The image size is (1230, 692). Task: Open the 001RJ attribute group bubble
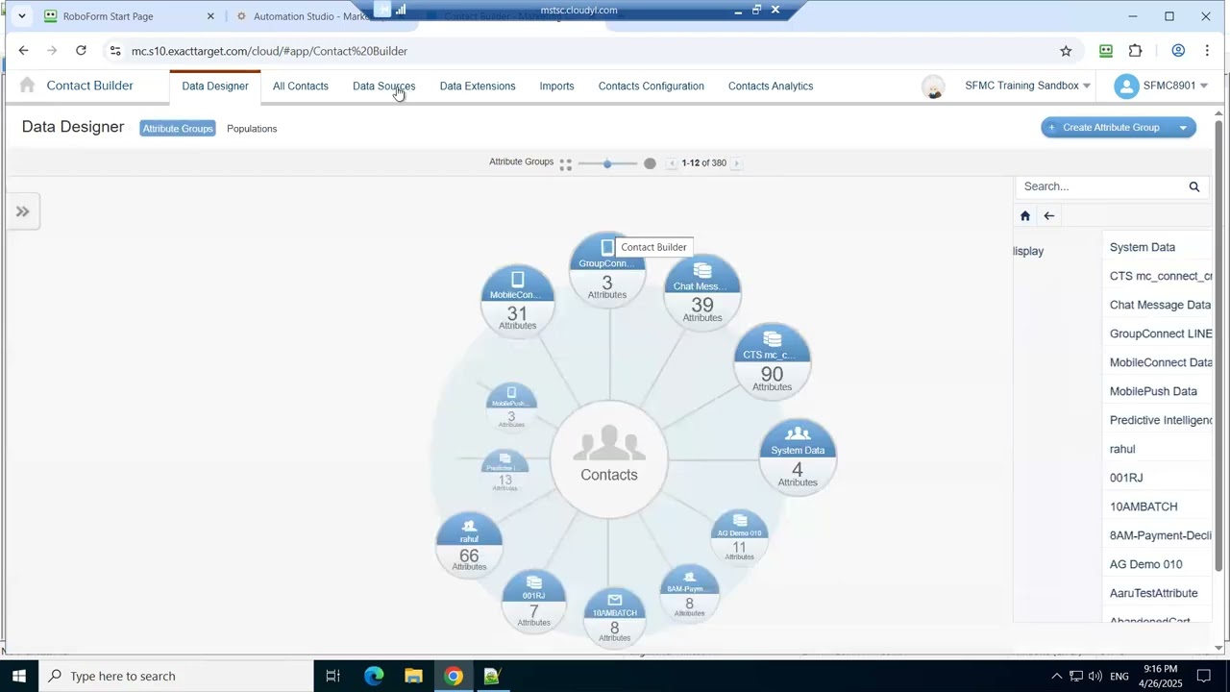click(x=534, y=601)
